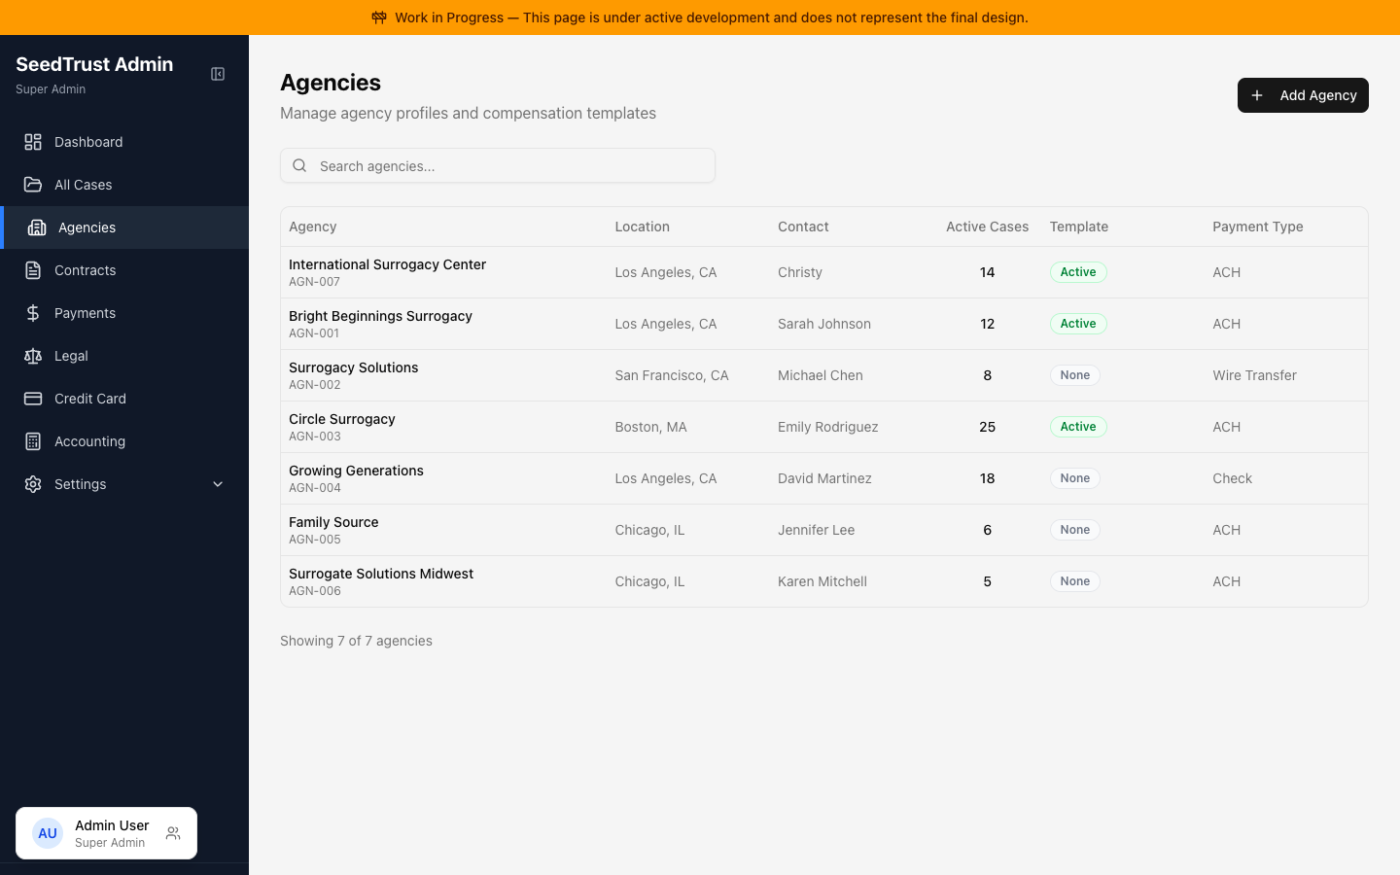Select Agencies in the sidebar
The image size is (1400, 875).
pos(124,227)
